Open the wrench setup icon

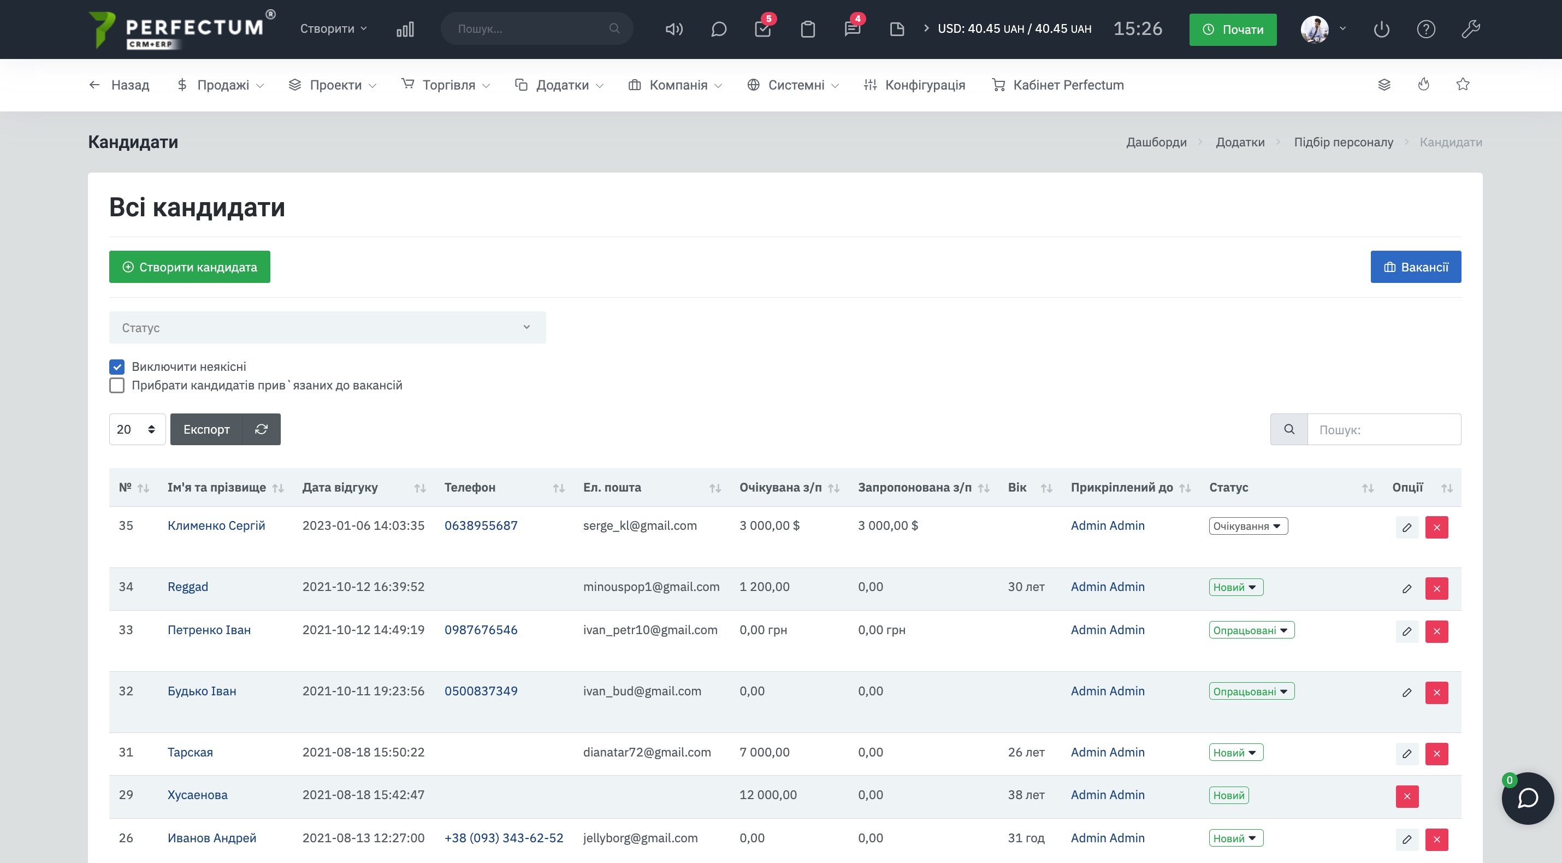tap(1470, 29)
